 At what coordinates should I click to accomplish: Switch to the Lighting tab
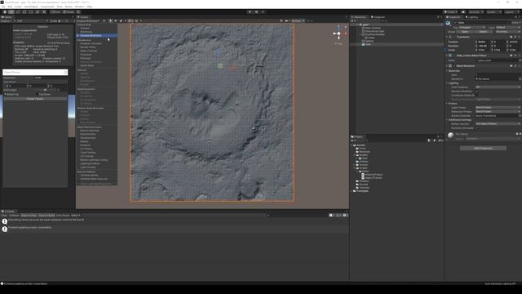pyautogui.click(x=471, y=17)
